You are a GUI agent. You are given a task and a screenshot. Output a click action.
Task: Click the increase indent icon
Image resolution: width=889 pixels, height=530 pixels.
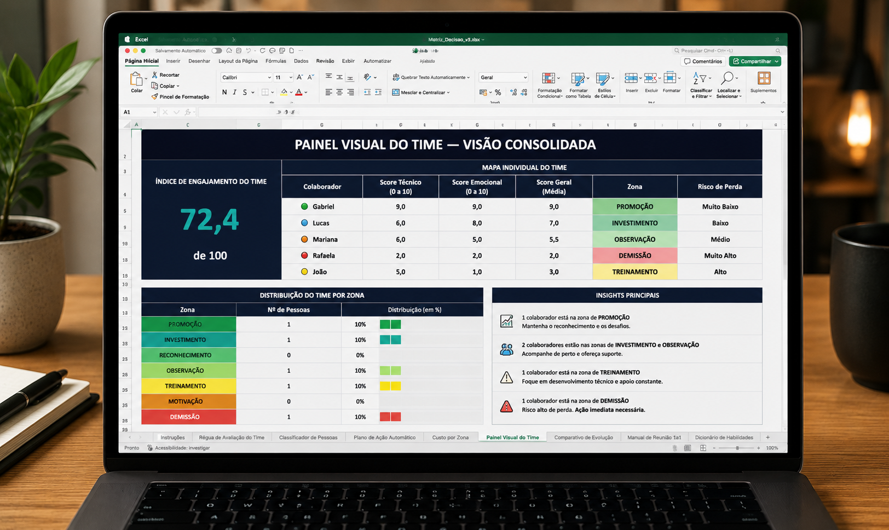[x=378, y=93]
